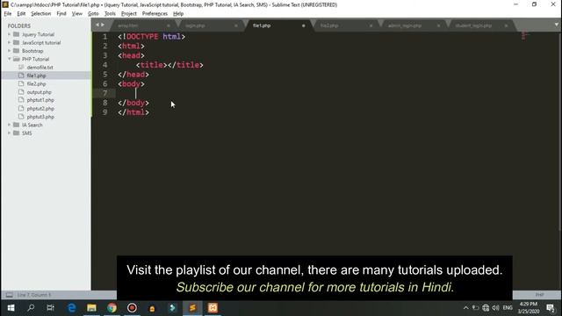Click the screen recorder taskbar icon
This screenshot has width=562, height=316.
click(x=132, y=308)
